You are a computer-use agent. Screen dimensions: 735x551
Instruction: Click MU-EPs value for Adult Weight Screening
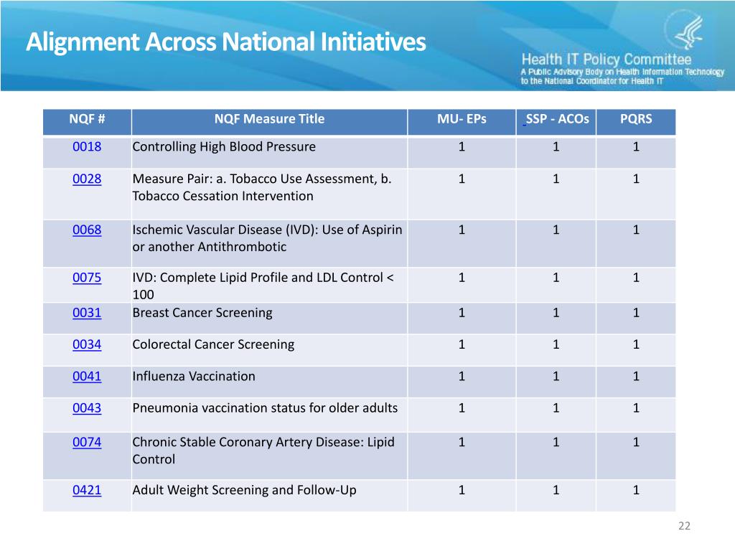[462, 491]
